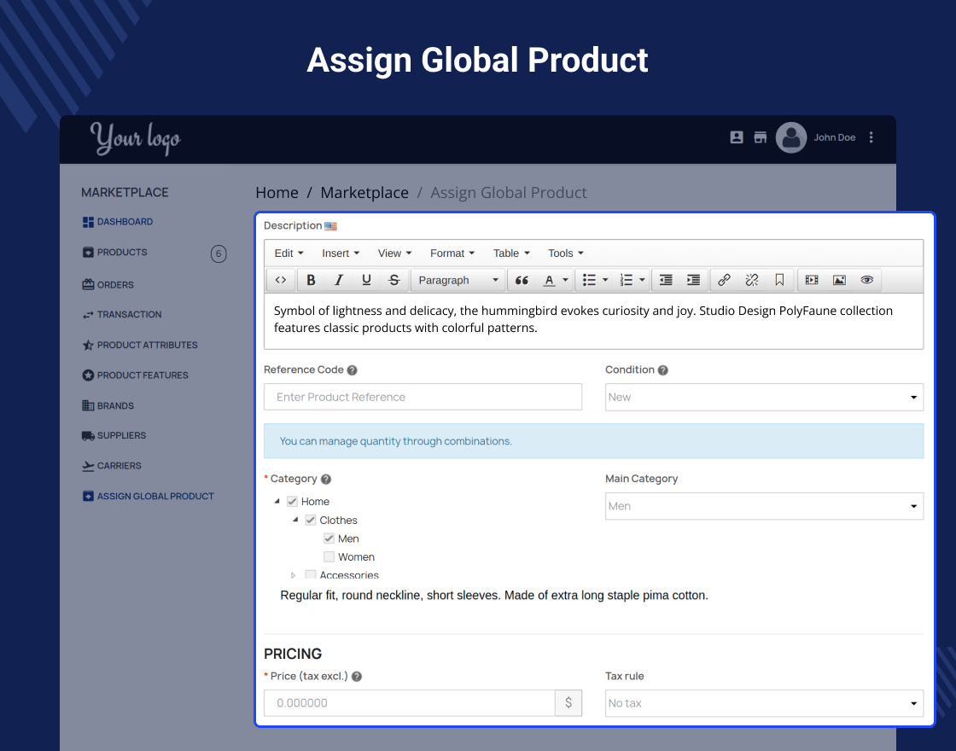Insert an image into the description
Screen dimensions: 956x751
tap(840, 281)
